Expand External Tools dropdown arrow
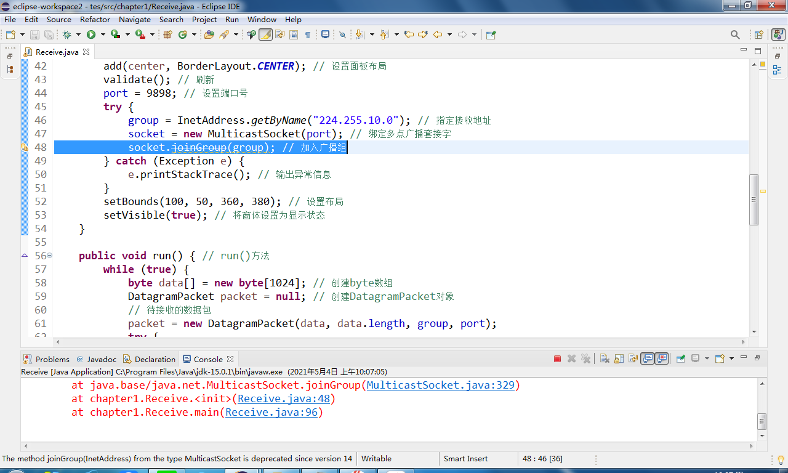 (152, 34)
